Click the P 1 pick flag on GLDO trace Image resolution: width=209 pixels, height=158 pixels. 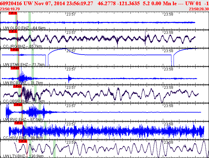[13, 13]
